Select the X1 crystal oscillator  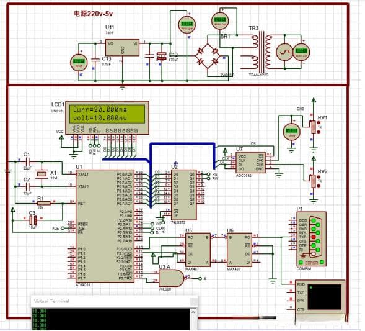pyautogui.click(x=42, y=174)
